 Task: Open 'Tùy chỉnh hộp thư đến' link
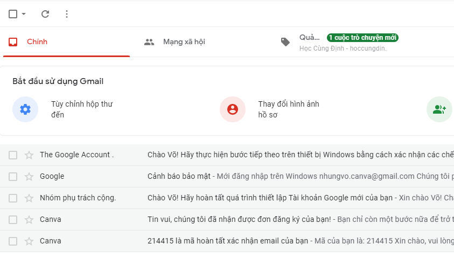coord(82,109)
